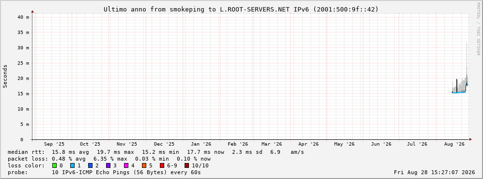483x179 pixels.
Task: Click the red 6-9 loss swatch
Action: pos(162,165)
